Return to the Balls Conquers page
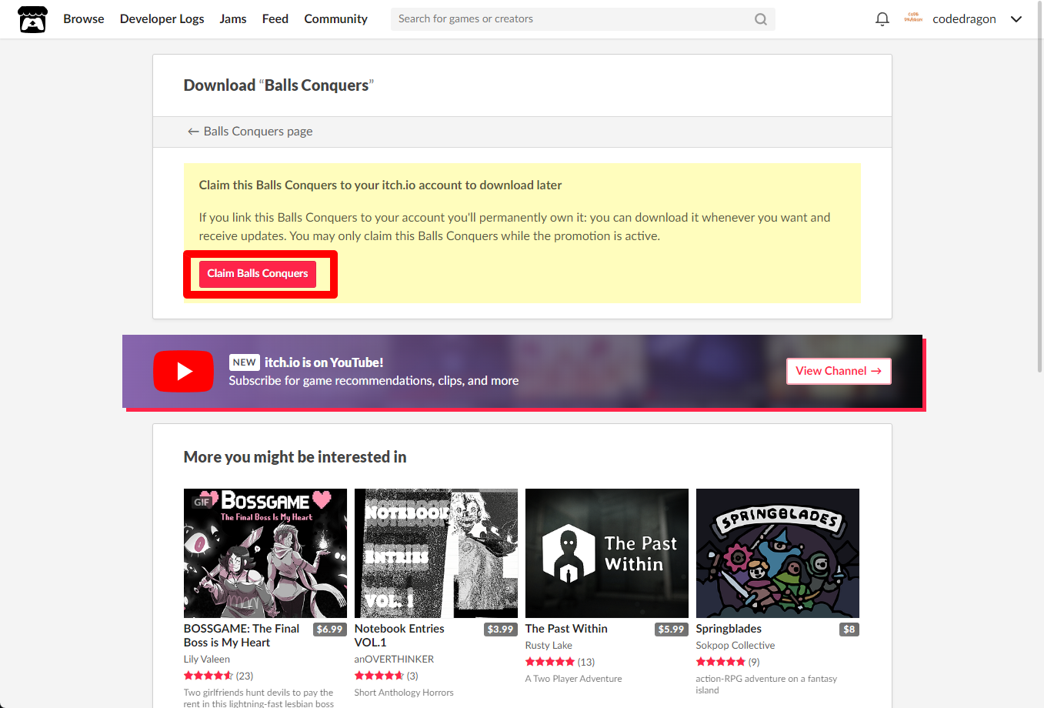This screenshot has width=1044, height=708. click(250, 132)
